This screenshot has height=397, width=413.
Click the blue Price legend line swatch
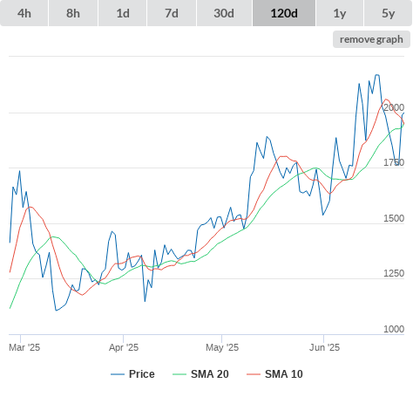118,374
